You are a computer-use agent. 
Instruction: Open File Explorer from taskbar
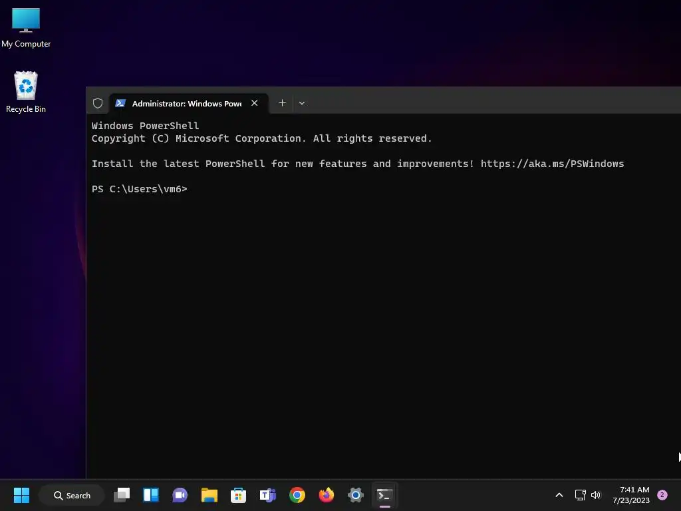point(209,495)
